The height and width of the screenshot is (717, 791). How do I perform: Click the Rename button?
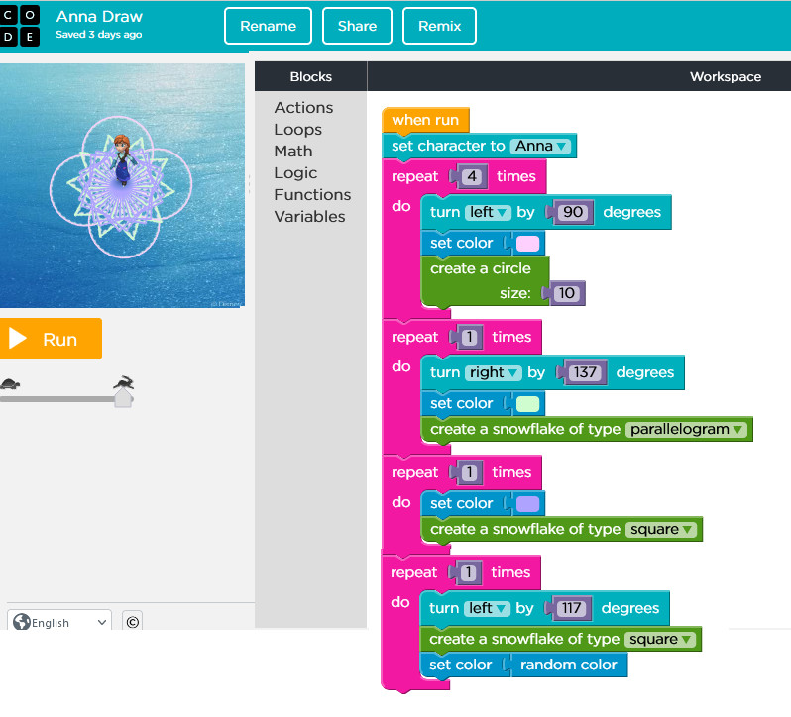click(x=268, y=26)
